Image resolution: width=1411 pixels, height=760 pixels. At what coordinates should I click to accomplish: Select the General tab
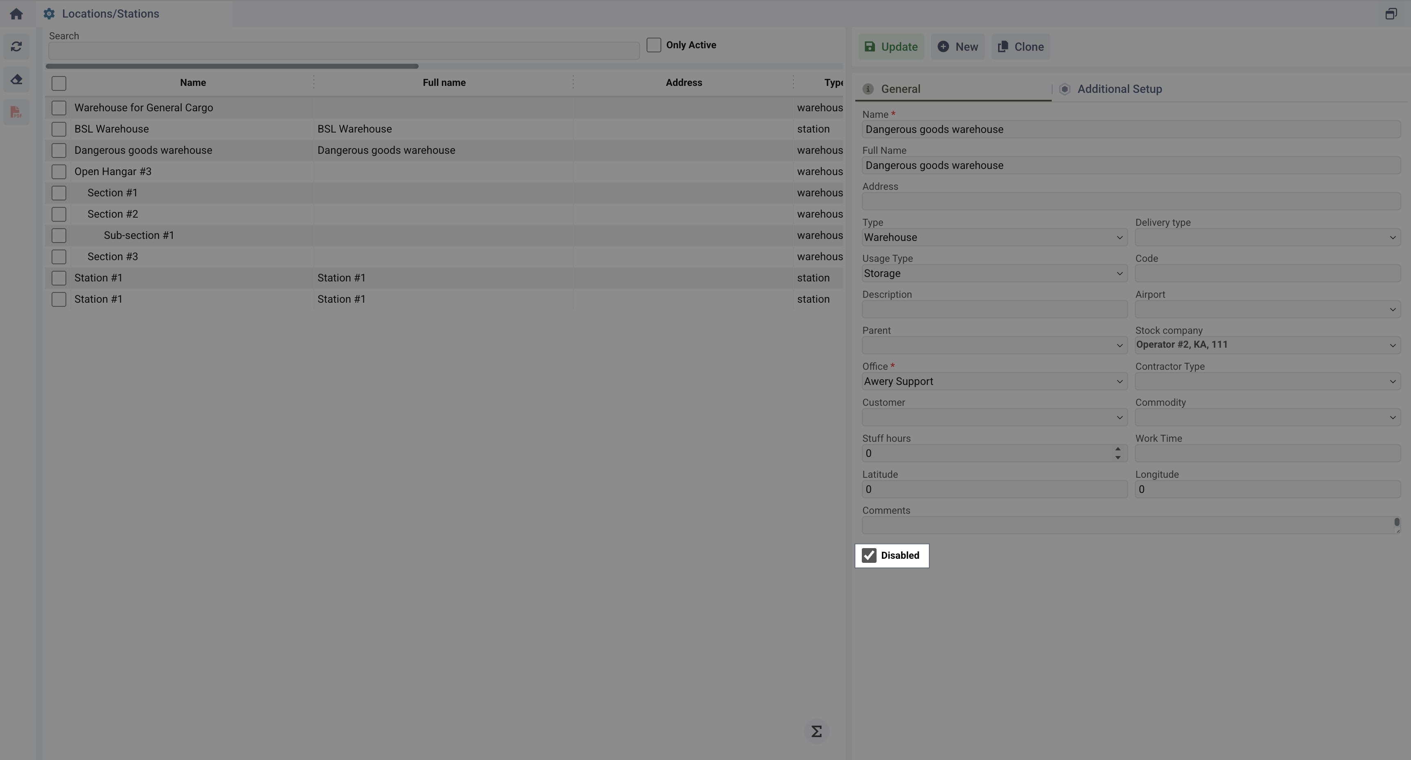(x=900, y=89)
